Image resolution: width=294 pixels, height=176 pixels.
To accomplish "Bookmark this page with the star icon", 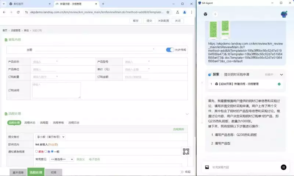I will [x=168, y=12].
